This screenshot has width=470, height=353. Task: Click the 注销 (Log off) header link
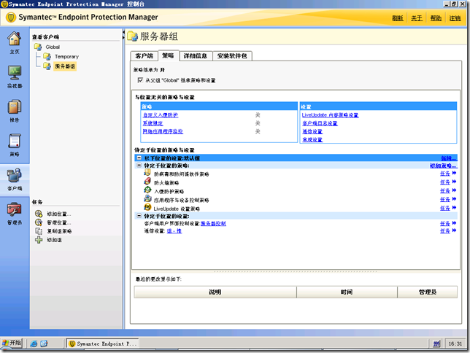click(x=455, y=18)
